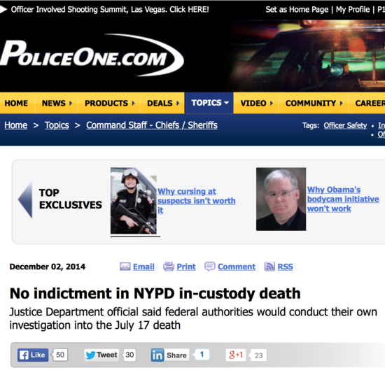Viewport: 385px width, 375px height.
Task: Like the article on Facebook
Action: point(33,355)
